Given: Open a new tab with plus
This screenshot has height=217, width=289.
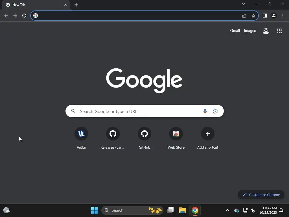Looking at the screenshot, I should click(76, 5).
